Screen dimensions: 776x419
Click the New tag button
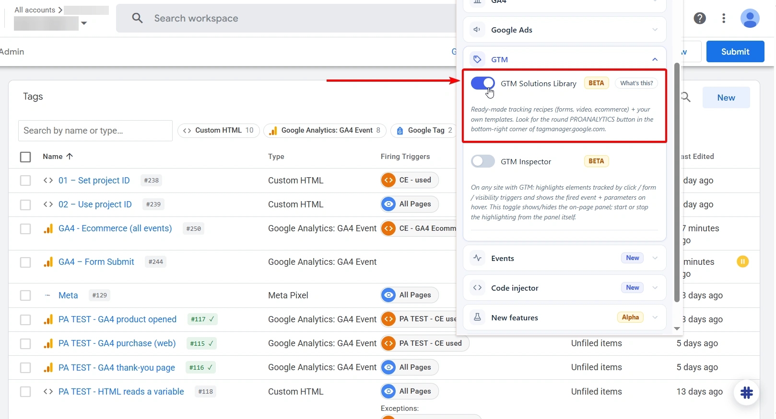726,98
